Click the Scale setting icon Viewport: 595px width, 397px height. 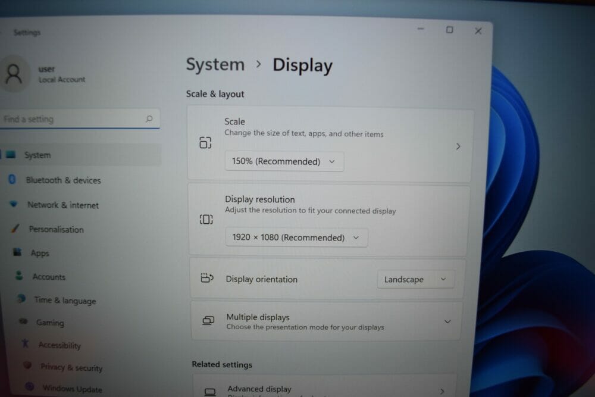click(x=205, y=143)
